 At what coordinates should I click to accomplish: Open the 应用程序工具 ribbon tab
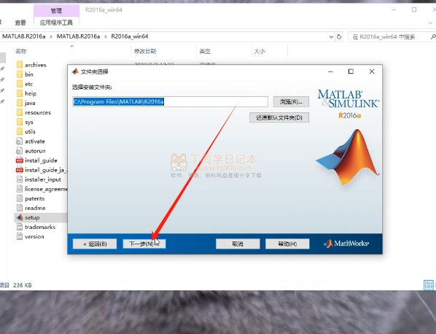(x=56, y=23)
